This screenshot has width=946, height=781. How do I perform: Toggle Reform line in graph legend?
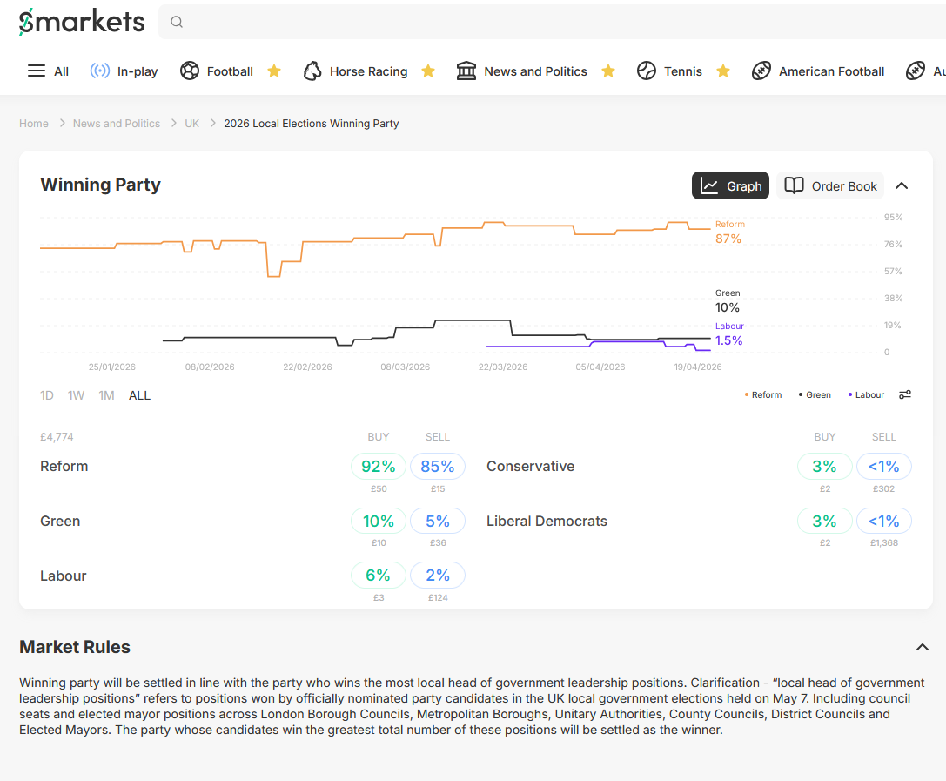[x=763, y=395]
